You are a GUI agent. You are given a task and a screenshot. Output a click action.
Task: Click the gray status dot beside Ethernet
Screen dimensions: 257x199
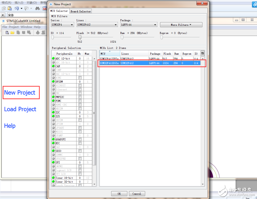[53, 89]
